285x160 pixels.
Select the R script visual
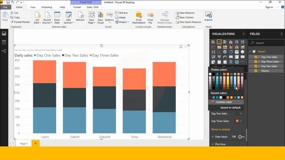point(231,62)
